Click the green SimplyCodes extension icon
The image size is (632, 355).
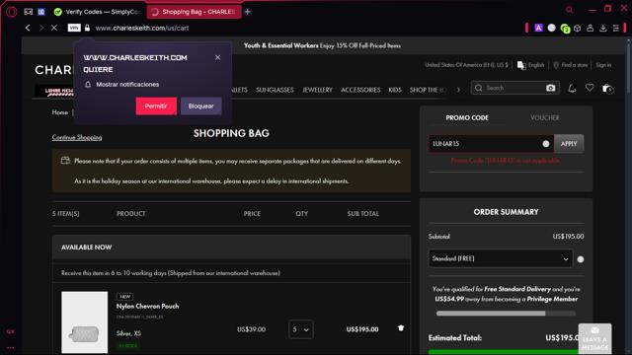coord(565,29)
